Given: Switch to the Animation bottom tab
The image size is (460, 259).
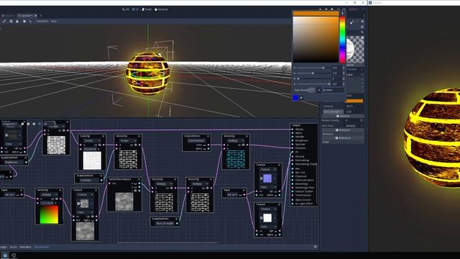Looking at the screenshot, I should click(x=26, y=247).
